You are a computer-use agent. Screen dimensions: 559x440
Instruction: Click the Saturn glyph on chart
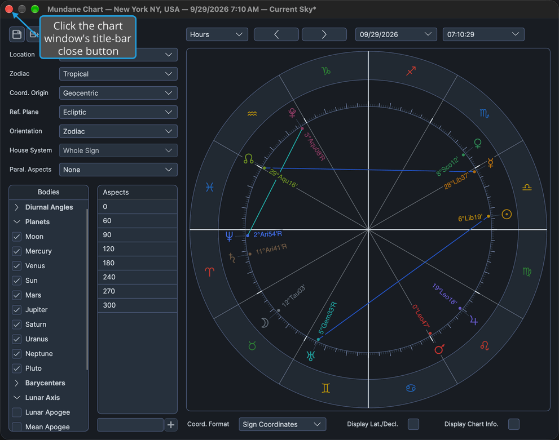(x=232, y=257)
